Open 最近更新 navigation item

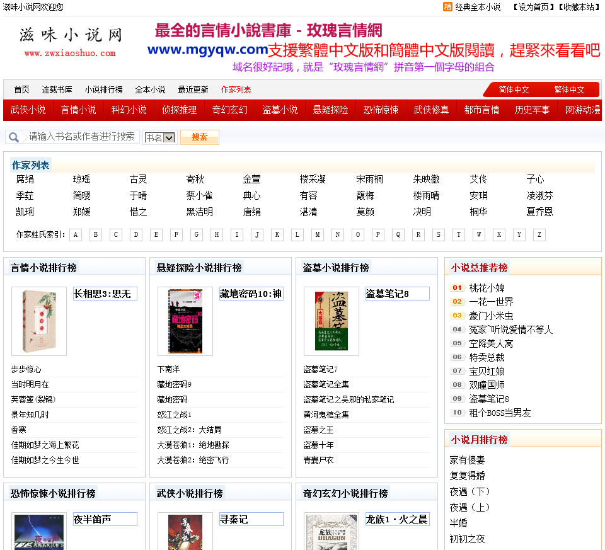193,90
